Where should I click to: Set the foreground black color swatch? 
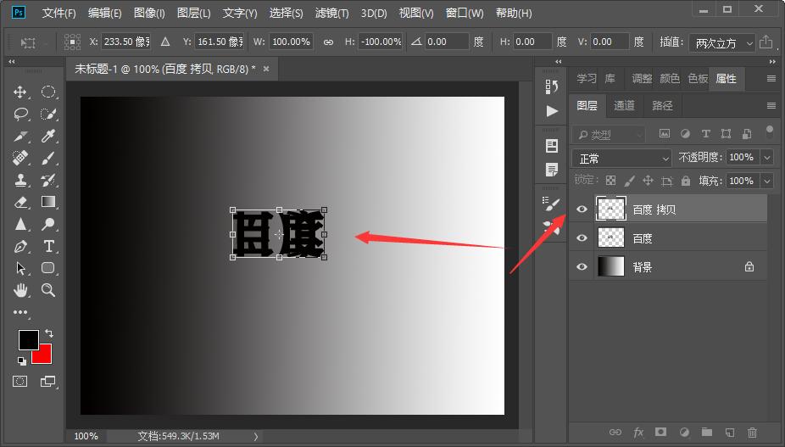point(28,340)
